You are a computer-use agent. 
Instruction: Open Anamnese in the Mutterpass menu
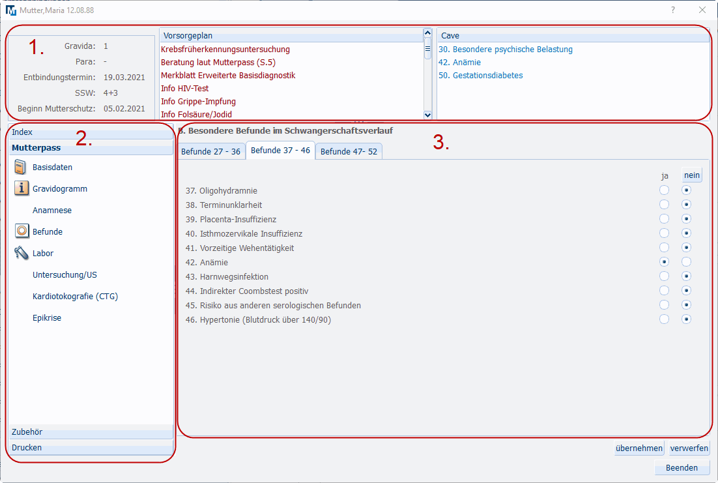click(52, 210)
